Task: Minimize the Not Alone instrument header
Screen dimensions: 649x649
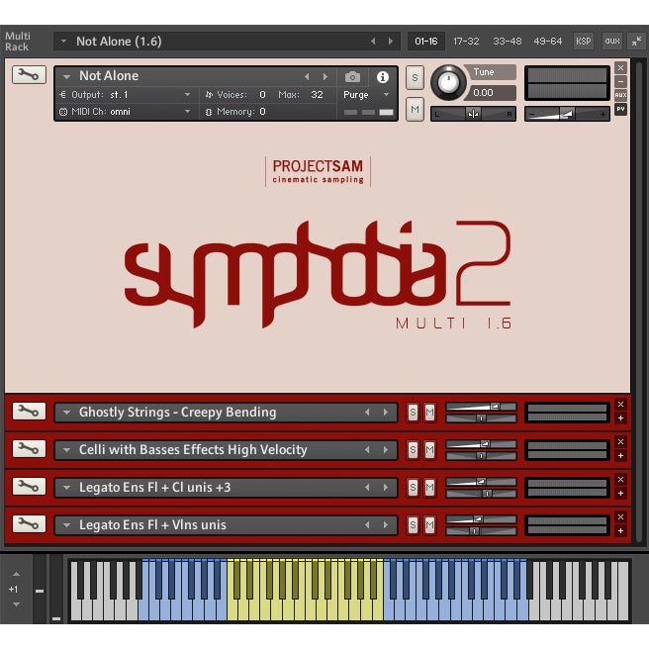Action: (620, 81)
